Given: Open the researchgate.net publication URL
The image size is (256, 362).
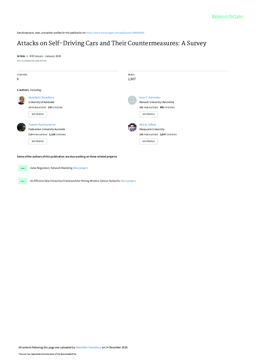Looking at the screenshot, I should pyautogui.click(x=115, y=33).
